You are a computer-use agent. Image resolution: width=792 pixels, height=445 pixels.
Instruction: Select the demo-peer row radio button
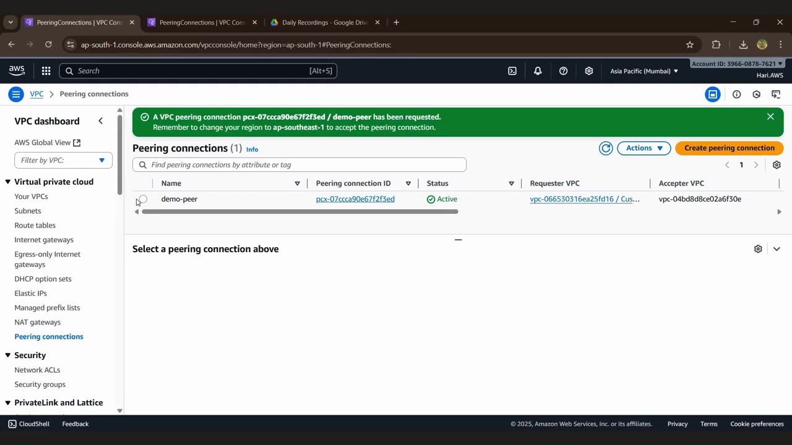click(143, 199)
